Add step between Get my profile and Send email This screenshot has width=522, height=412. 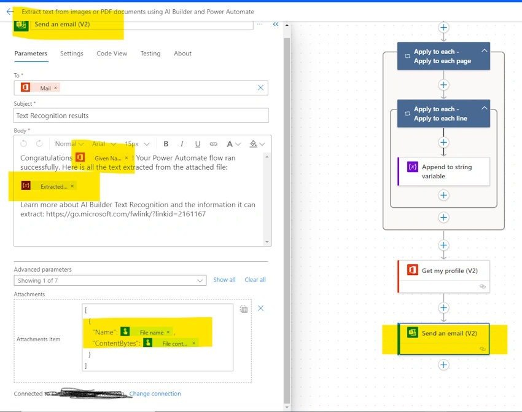[443, 307]
